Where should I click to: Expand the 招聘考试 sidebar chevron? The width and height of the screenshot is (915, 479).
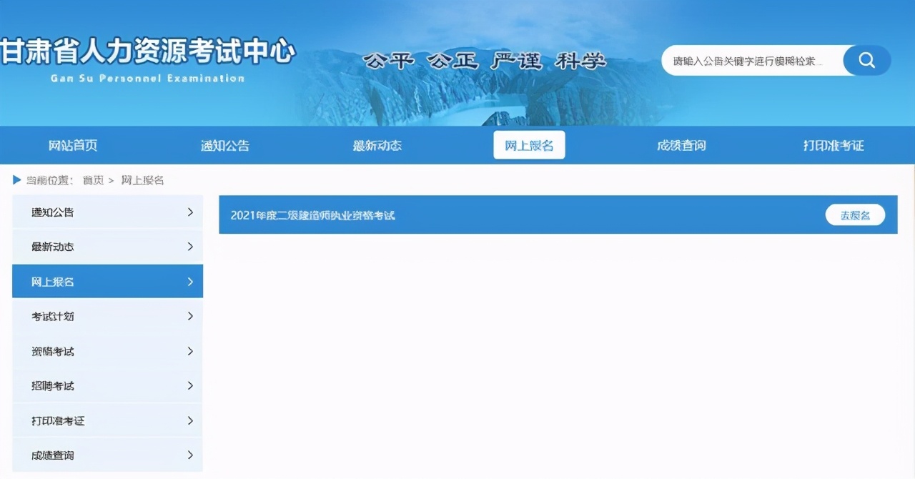pyautogui.click(x=190, y=385)
